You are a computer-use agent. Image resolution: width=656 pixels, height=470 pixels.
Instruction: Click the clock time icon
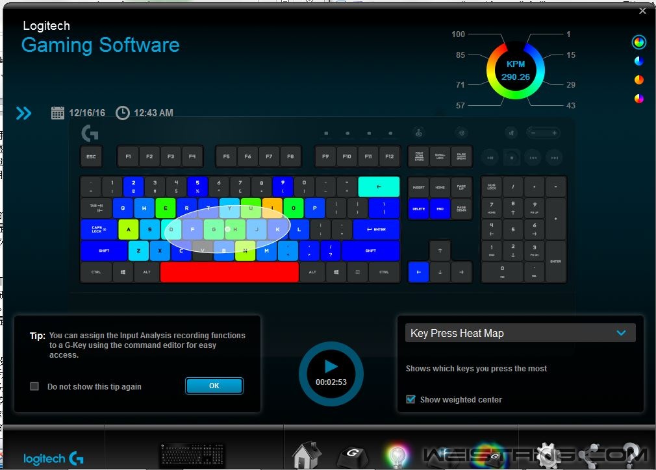pos(123,113)
